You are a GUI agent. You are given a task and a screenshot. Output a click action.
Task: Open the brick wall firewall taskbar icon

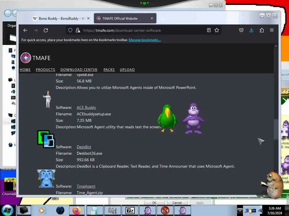click(x=112, y=210)
